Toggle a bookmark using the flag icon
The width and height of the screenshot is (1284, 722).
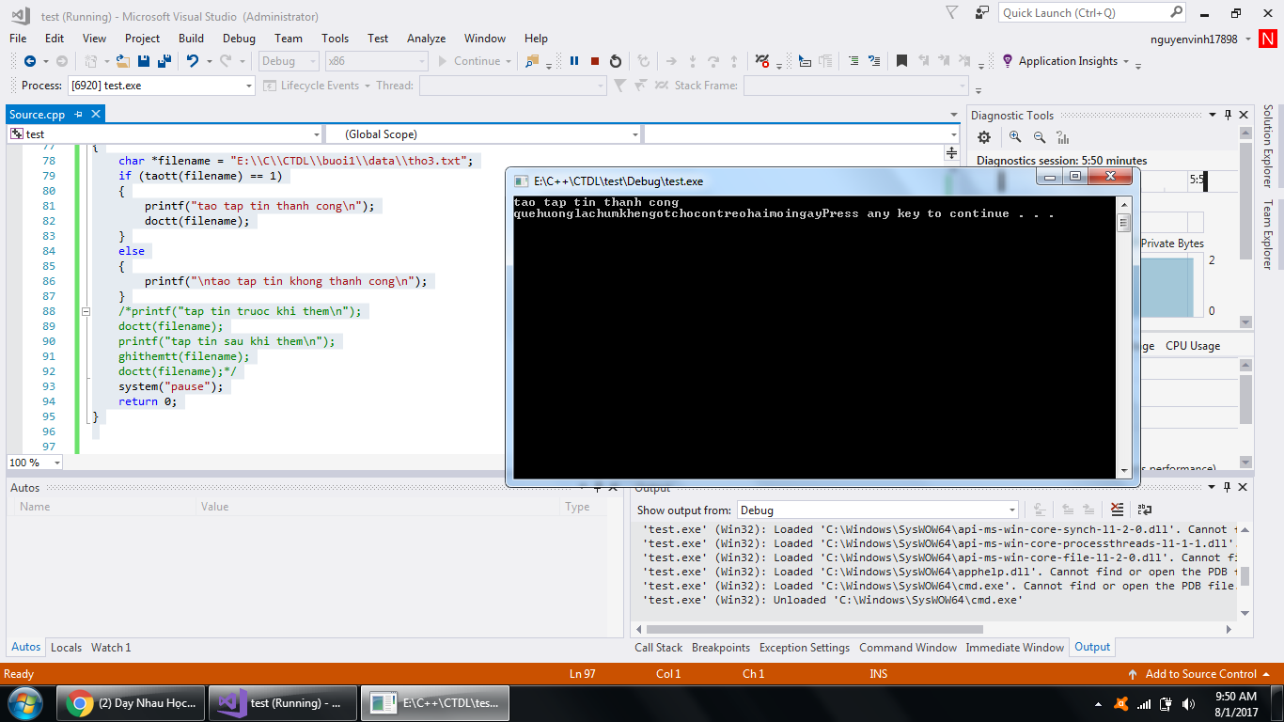[902, 60]
